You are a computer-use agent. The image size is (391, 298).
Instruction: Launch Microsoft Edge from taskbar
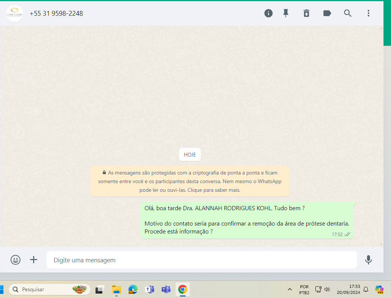[133, 289]
